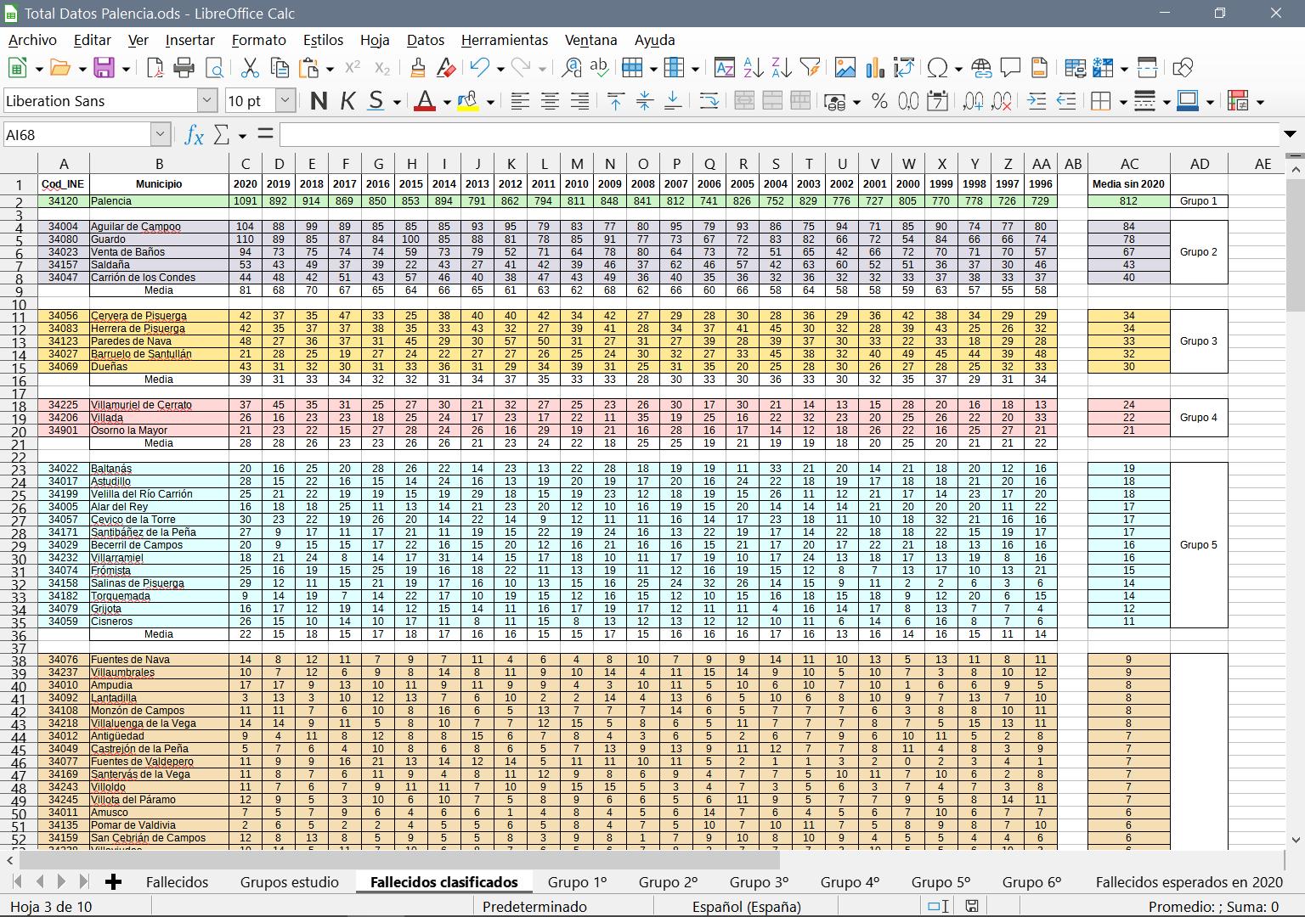Open Find and Replace
The width and height of the screenshot is (1305, 917).
(x=572, y=68)
